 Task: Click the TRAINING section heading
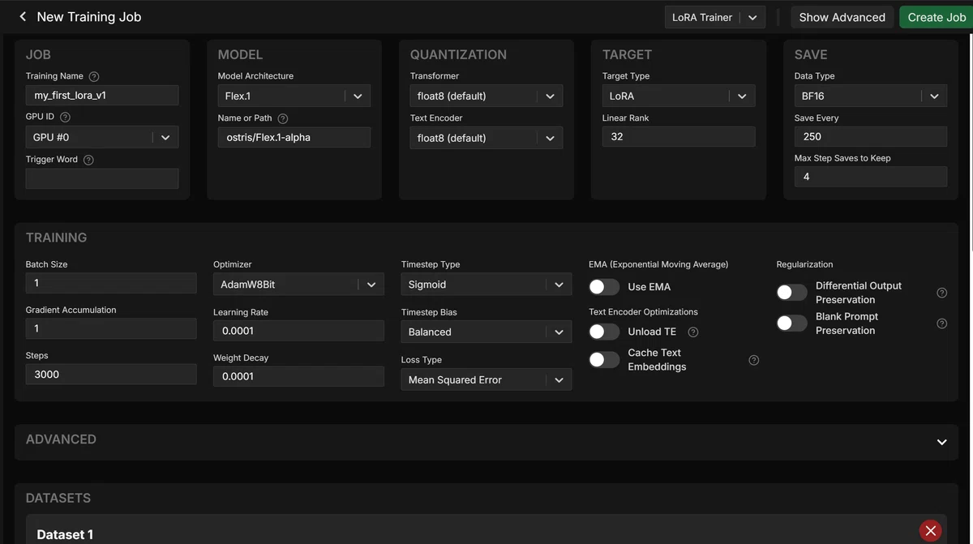point(56,238)
